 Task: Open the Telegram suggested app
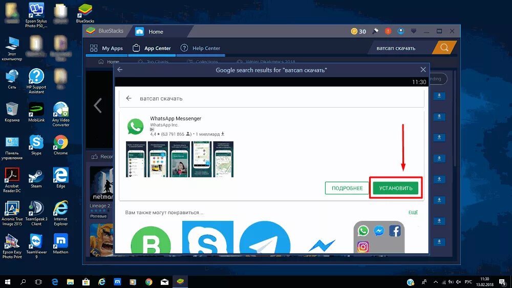point(265,237)
